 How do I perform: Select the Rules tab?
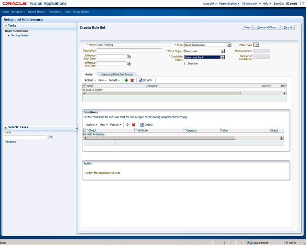[89, 75]
